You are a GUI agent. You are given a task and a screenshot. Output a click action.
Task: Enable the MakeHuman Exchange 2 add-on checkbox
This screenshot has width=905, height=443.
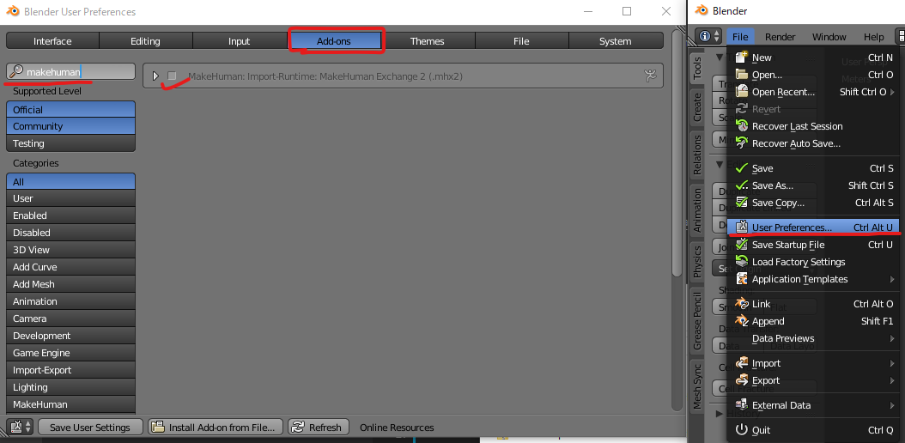(x=172, y=76)
